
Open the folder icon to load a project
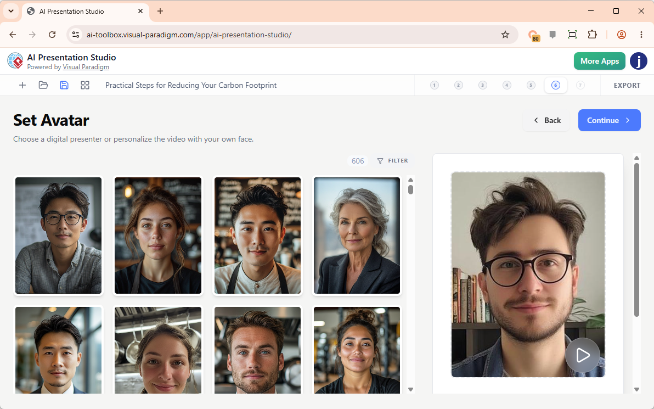pyautogui.click(x=43, y=85)
